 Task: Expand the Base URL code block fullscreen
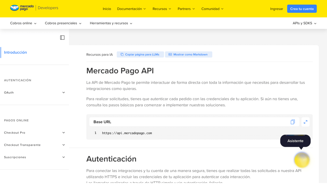[305, 122]
